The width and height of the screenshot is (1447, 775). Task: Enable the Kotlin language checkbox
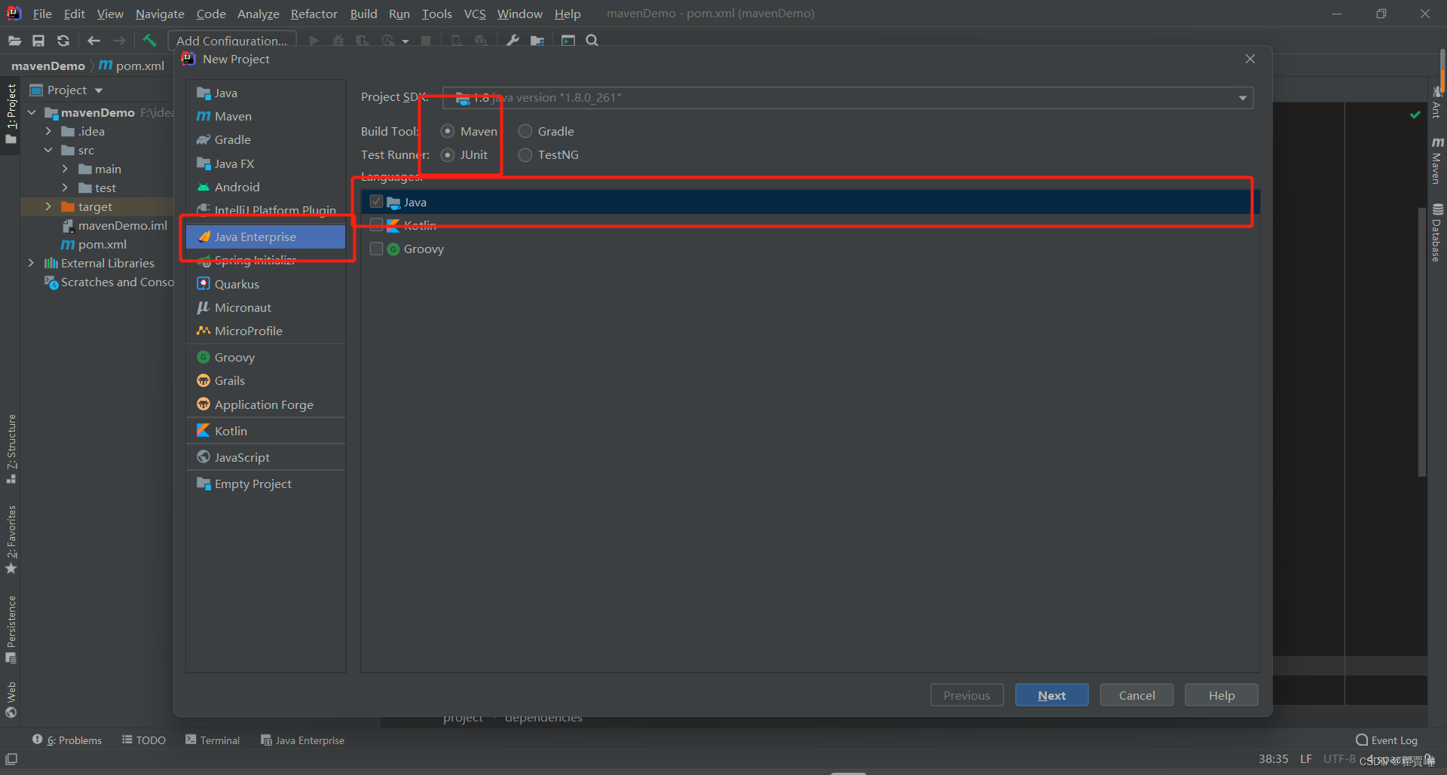[x=376, y=225]
